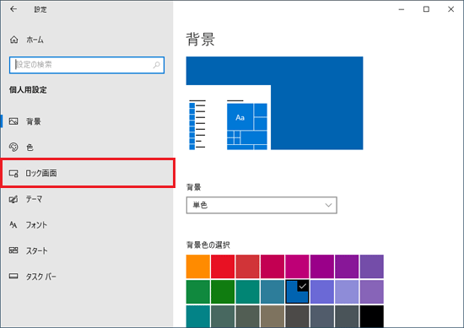The width and height of the screenshot is (464, 328).
Task: Click the back arrow icon
Action: (13, 9)
